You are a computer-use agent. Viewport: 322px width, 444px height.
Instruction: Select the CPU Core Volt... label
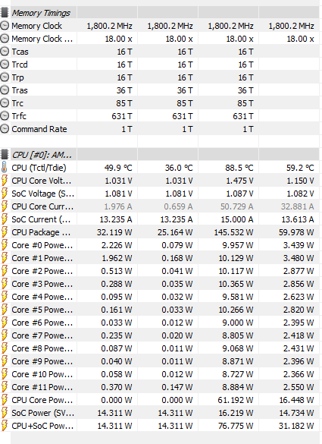(42, 181)
